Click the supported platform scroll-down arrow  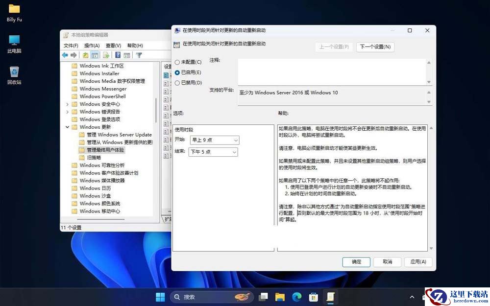[x=429, y=102]
